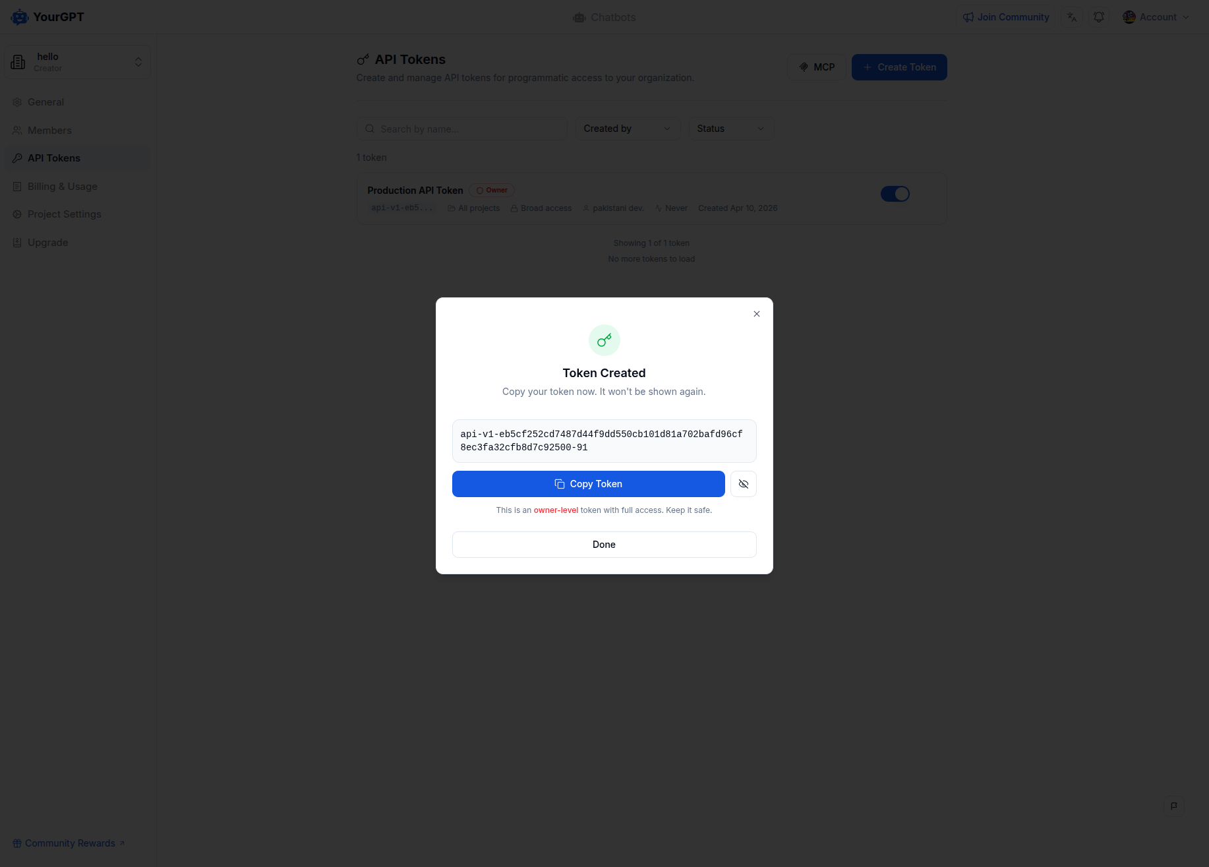Click the feedback flag icon
Viewport: 1209px width, 867px height.
tap(1174, 806)
